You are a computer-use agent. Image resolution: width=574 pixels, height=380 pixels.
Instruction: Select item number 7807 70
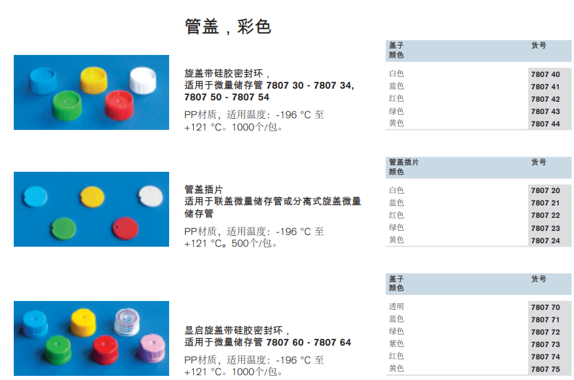pyautogui.click(x=545, y=307)
